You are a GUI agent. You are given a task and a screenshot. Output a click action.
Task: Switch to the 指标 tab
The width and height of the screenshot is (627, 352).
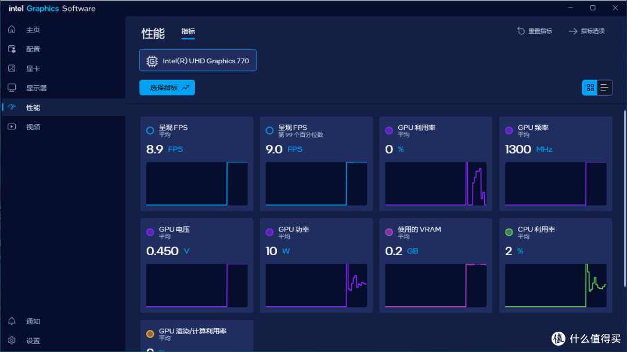[188, 31]
